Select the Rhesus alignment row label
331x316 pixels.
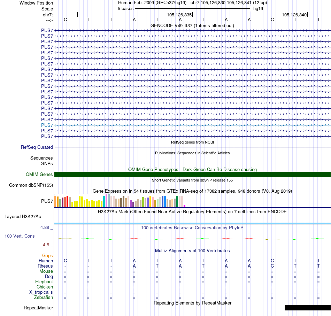point(45,266)
